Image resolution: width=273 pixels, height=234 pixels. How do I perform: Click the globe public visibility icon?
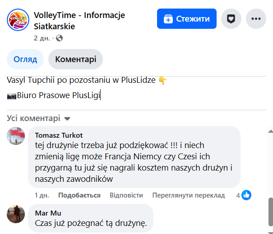[x=59, y=38]
